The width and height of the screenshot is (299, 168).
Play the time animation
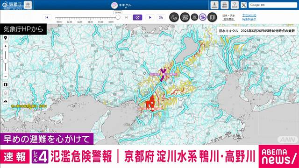tap(150, 17)
